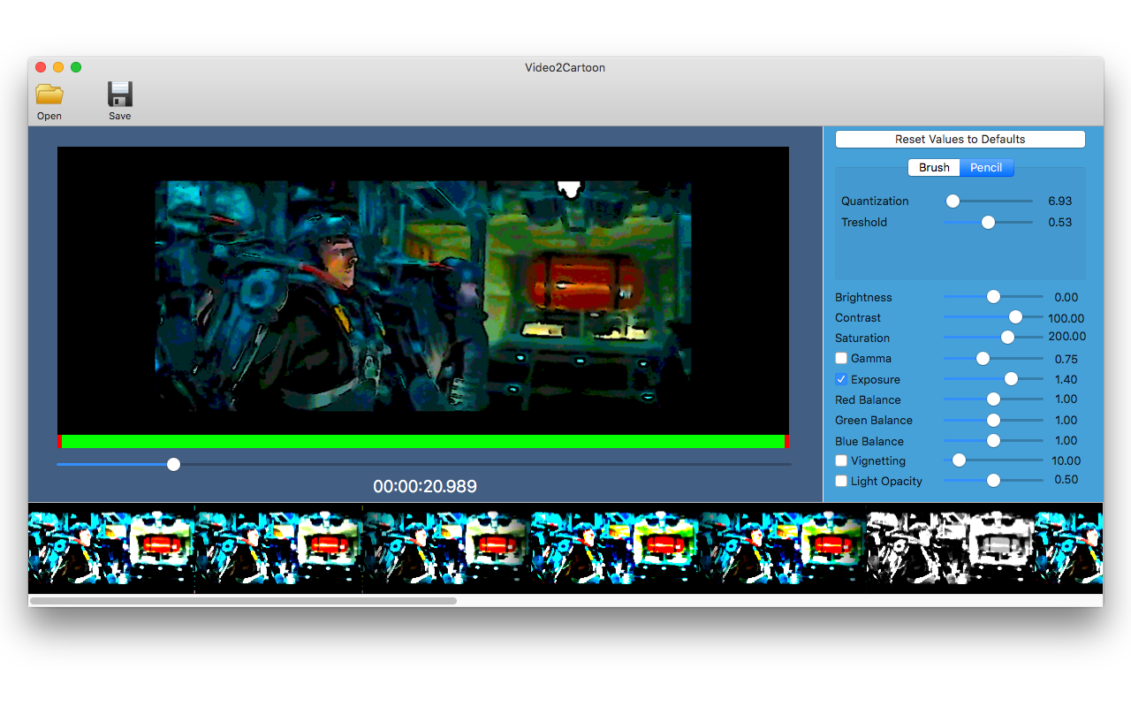
Task: Click the Exposure value 1.40
Action: pos(1066,380)
